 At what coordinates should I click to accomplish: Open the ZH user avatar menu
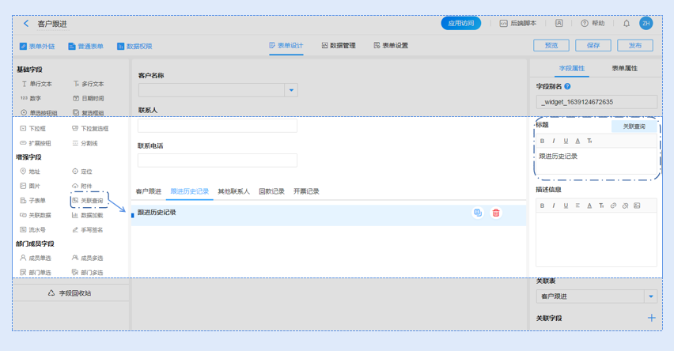coord(646,24)
